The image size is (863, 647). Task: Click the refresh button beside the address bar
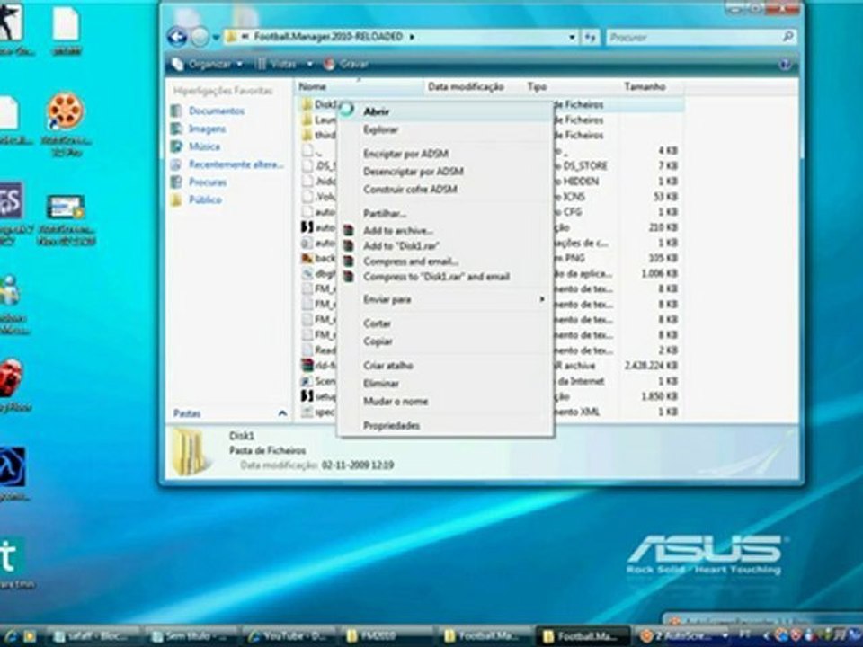tap(590, 38)
